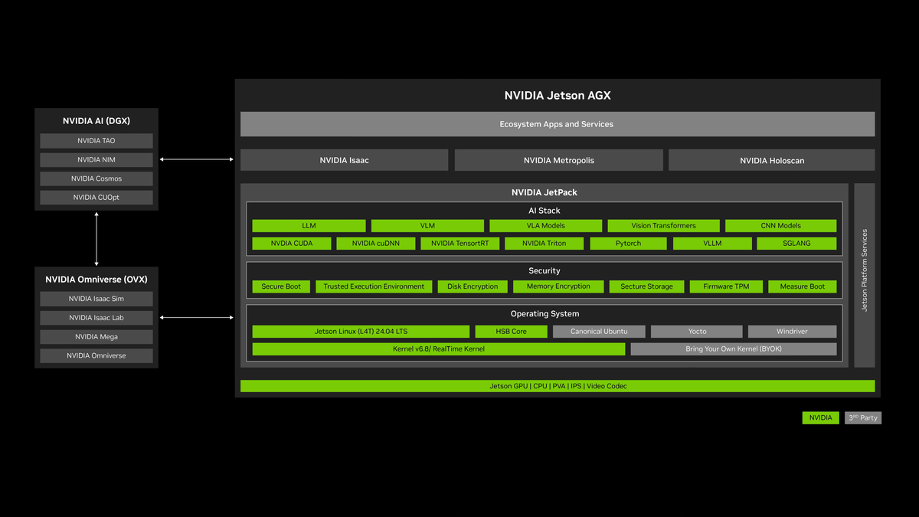919x517 pixels.
Task: Select Vision Transformers in AI Stack
Action: (x=663, y=226)
